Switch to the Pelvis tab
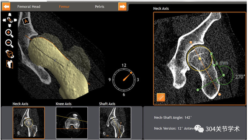The image size is (248, 140). (x=100, y=7)
